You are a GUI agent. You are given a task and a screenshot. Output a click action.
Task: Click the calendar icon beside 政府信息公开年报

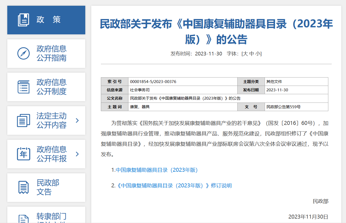pos(23,154)
